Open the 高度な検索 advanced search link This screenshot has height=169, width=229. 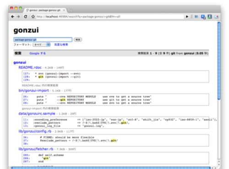point(61,44)
